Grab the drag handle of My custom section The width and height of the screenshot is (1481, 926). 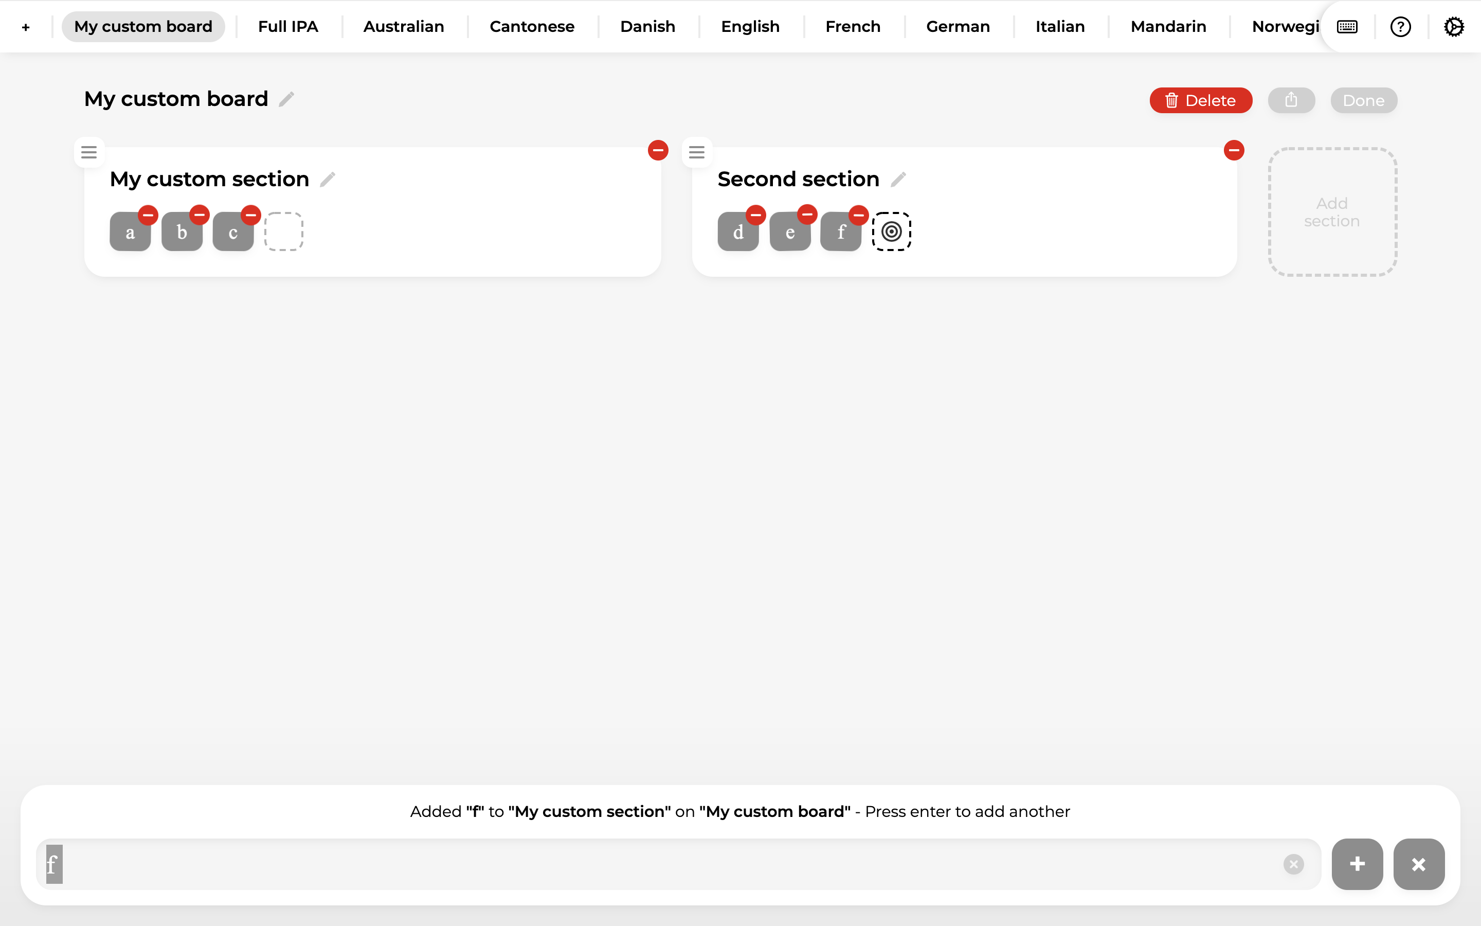89,152
